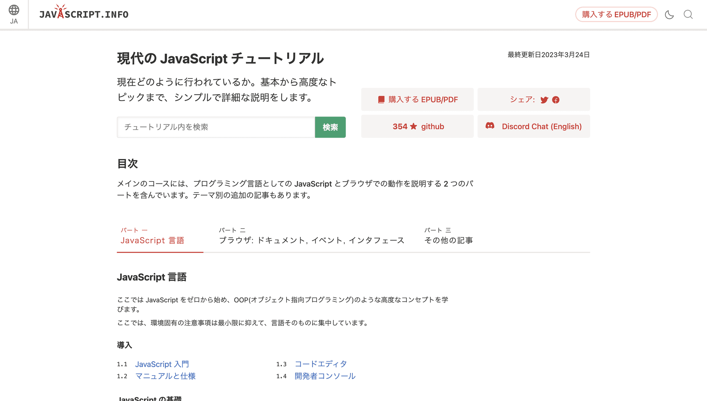
Task: Click the シェア: label
Action: (x=522, y=100)
